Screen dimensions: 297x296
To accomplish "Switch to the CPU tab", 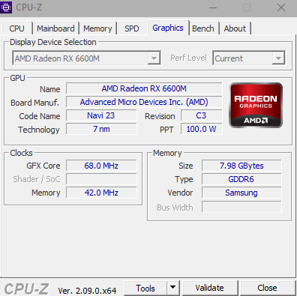I will 16,28.
